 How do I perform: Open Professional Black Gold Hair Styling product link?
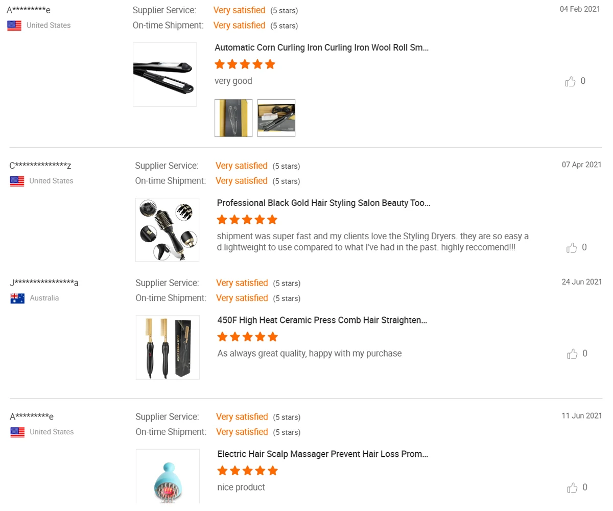click(x=323, y=203)
